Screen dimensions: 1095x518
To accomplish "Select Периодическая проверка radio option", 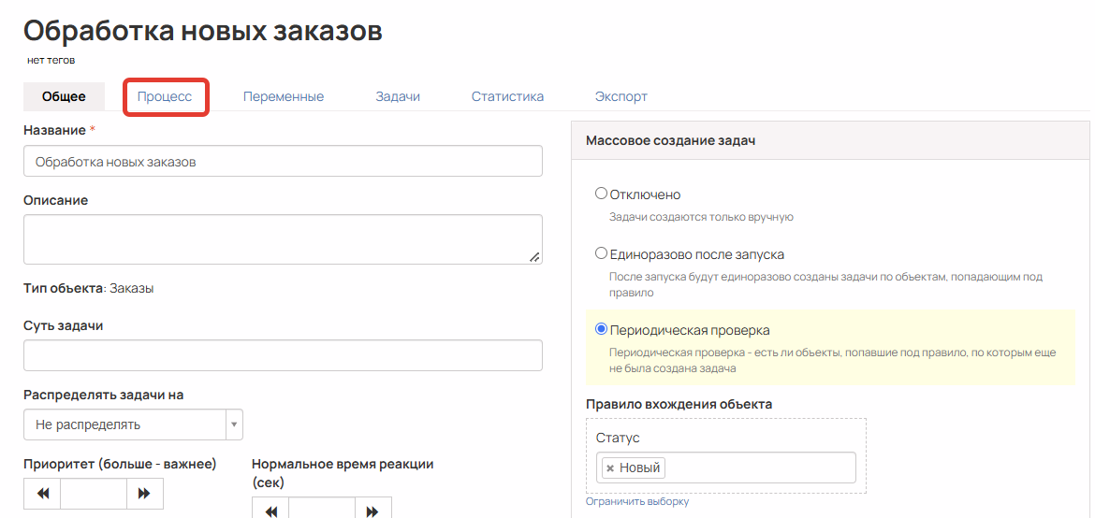I will (x=601, y=329).
